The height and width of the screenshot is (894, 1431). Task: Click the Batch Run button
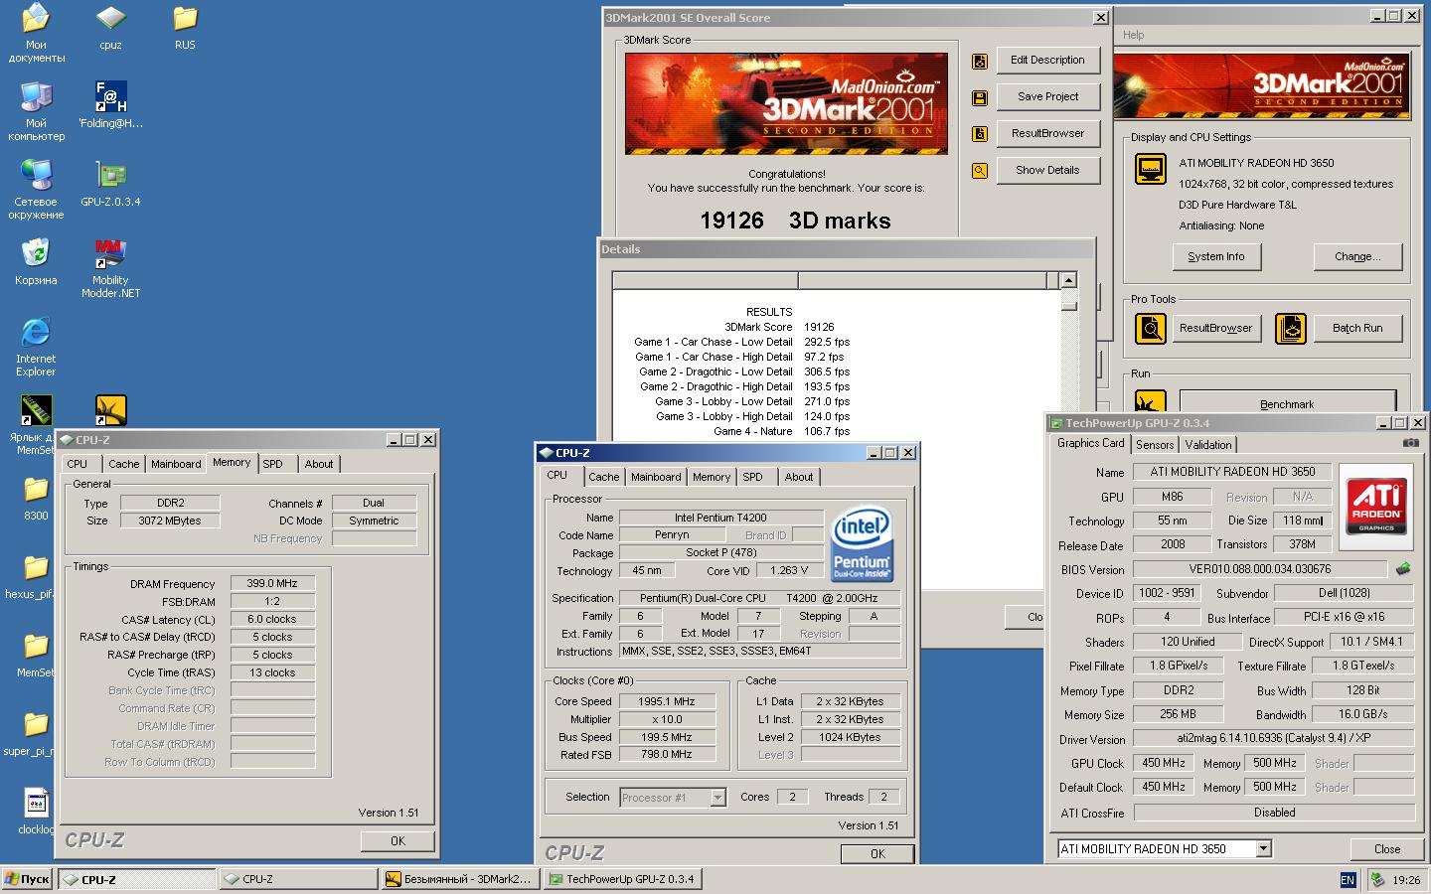1357,328
